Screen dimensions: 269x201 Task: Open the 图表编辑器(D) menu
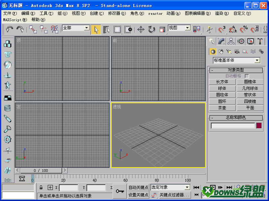click(x=198, y=13)
